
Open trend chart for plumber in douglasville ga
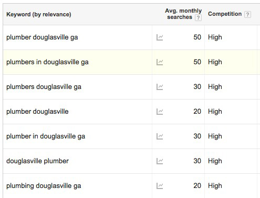pos(160,136)
